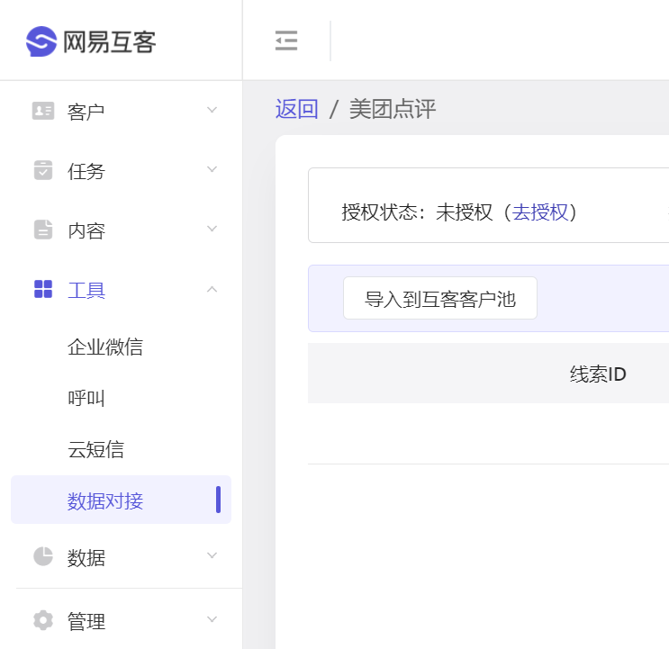Image resolution: width=669 pixels, height=649 pixels.
Task: Open 呼叫 submenu item
Action: pyautogui.click(x=86, y=398)
